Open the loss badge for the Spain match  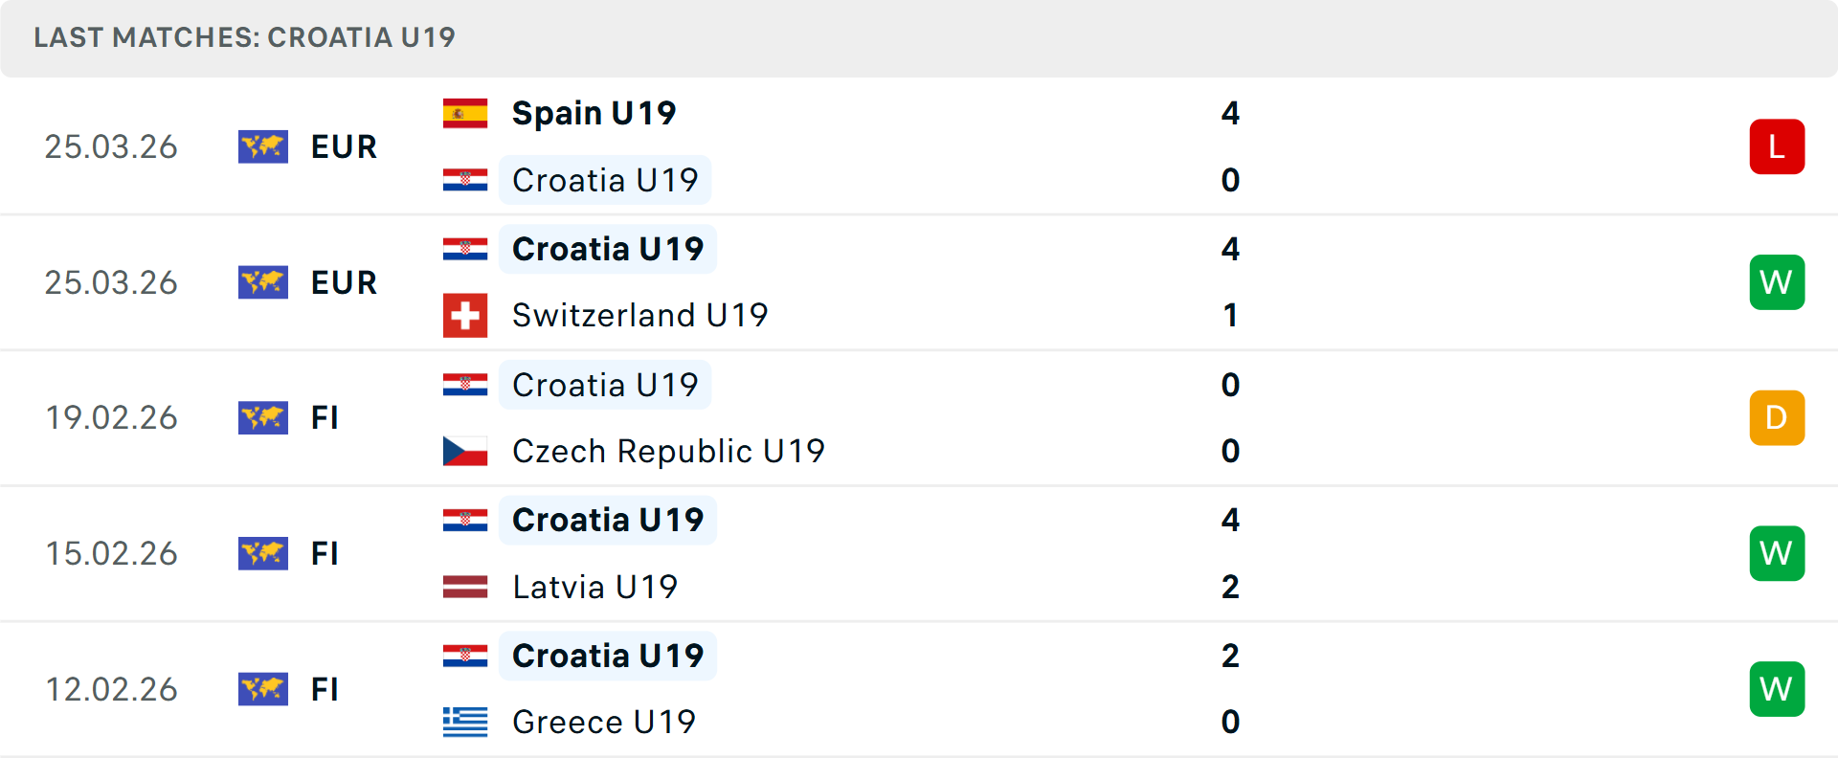[x=1778, y=146]
